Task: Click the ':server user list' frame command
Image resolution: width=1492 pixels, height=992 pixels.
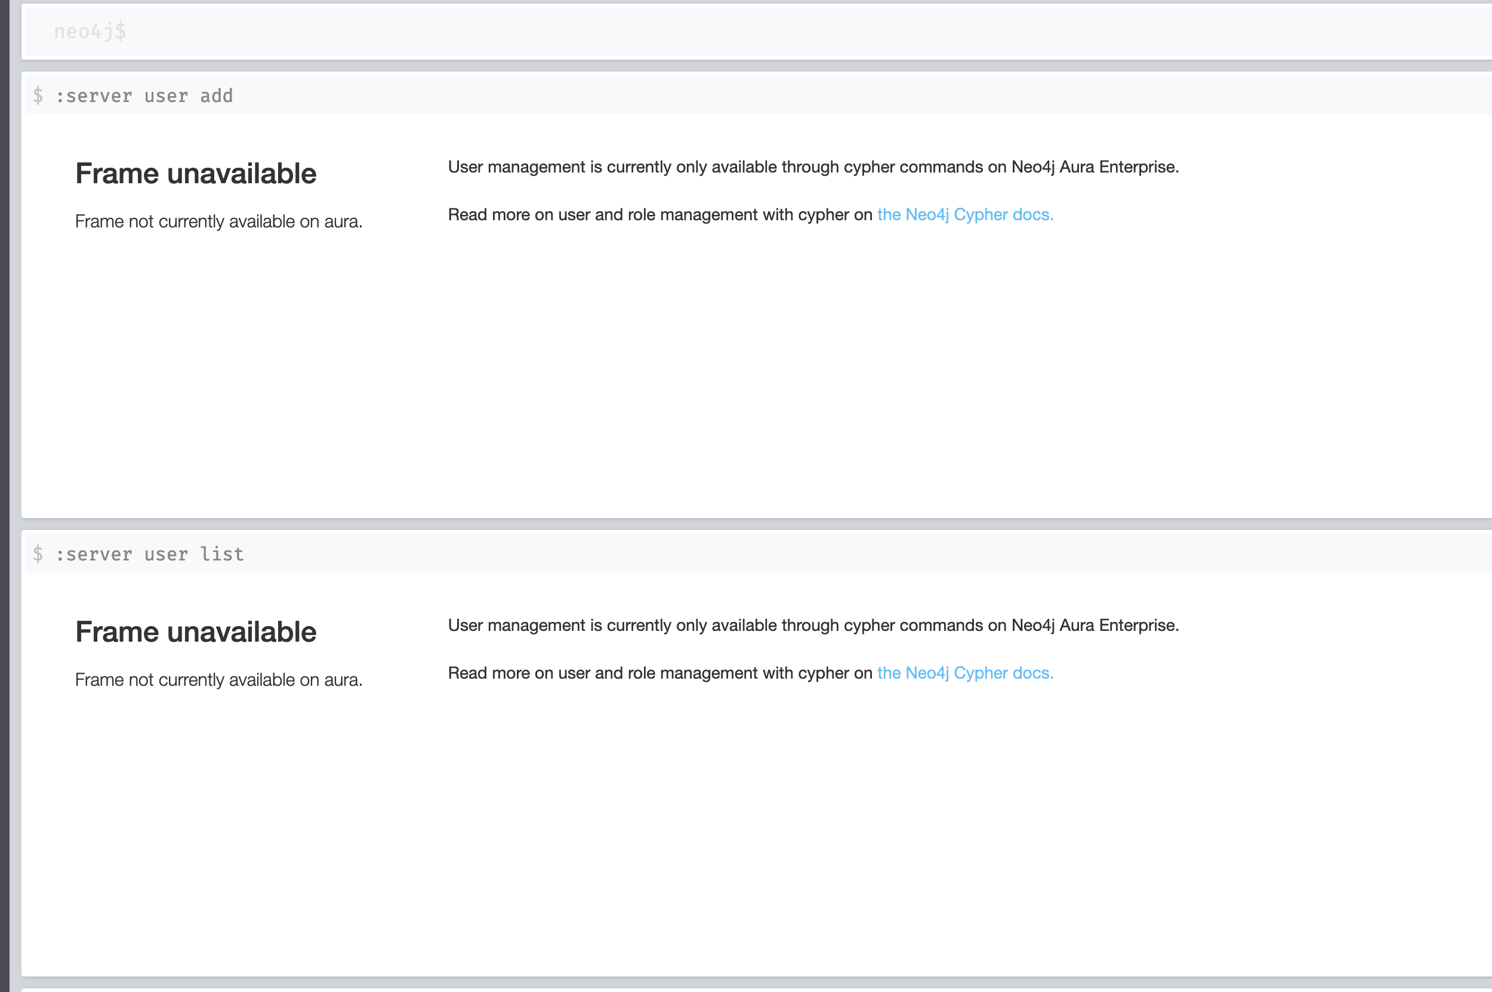Action: pos(149,554)
